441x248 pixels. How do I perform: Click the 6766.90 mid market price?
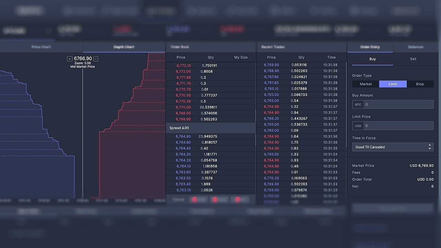(83, 59)
